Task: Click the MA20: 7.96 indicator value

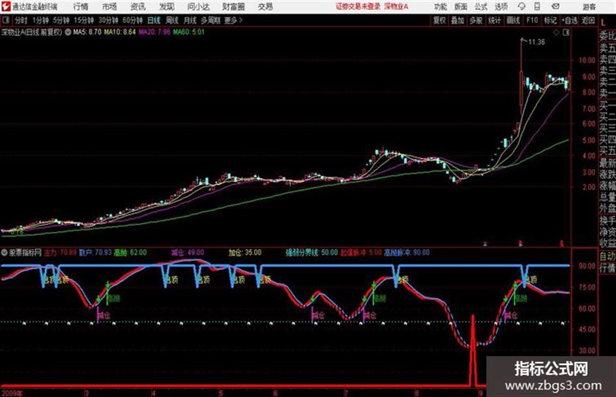Action: 154,32
